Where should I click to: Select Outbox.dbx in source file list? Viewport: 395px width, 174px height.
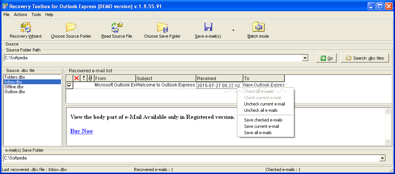tap(32, 92)
